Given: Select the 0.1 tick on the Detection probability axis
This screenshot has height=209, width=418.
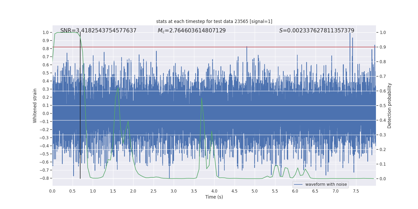Looking at the screenshot, I should click(x=383, y=164).
